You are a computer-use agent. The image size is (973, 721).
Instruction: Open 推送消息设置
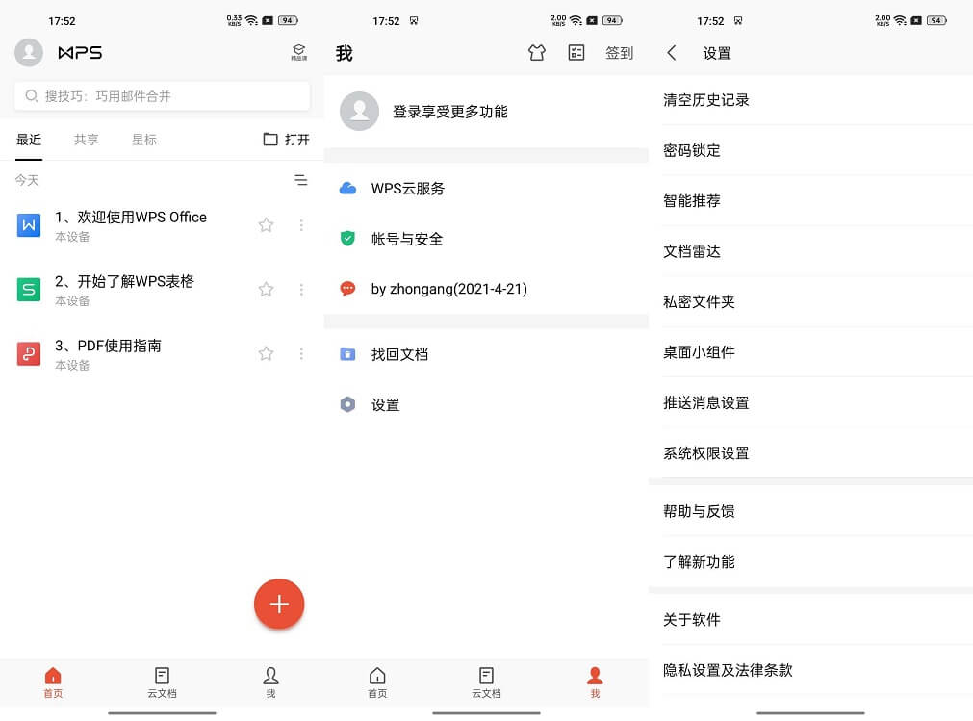(811, 402)
